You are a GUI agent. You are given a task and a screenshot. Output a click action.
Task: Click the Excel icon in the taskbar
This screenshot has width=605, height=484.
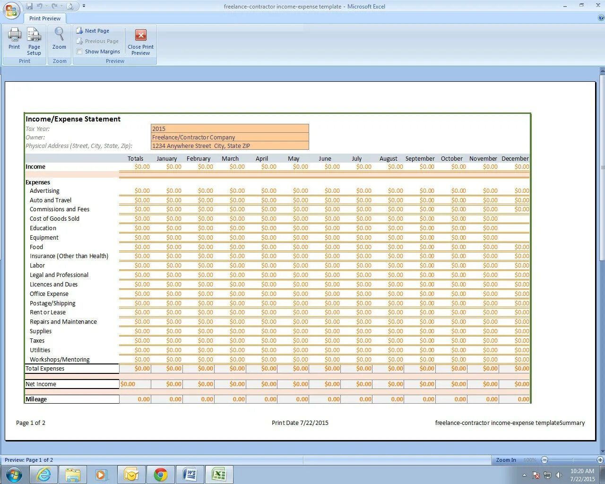(x=219, y=474)
